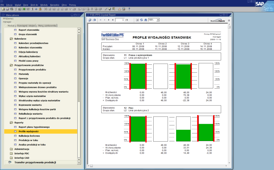Expand the Administracja folder
274x170 pixels.
click(x=12, y=149)
